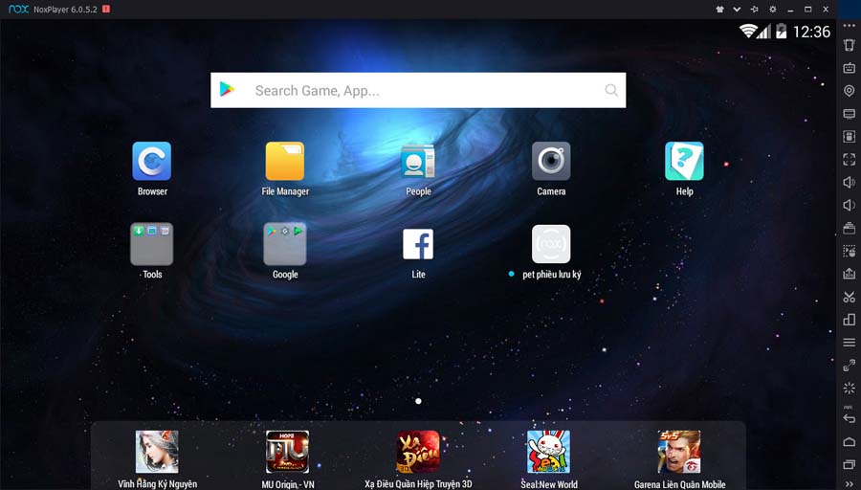
Task: Open NoxPlayer system settings gear
Action: point(773,10)
